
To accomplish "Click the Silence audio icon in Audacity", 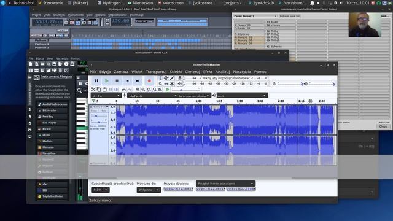I will (116, 90).
